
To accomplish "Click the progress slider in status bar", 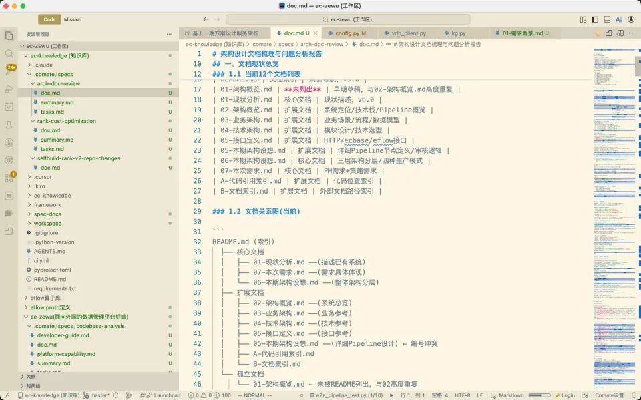I will [x=540, y=395].
